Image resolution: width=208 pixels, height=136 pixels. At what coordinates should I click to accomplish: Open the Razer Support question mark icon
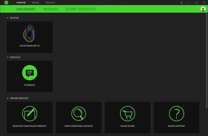(176, 114)
